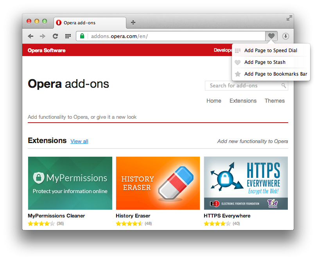This screenshot has height=261, width=316.
Task: Click the search magnifier icon
Action: [x=284, y=85]
